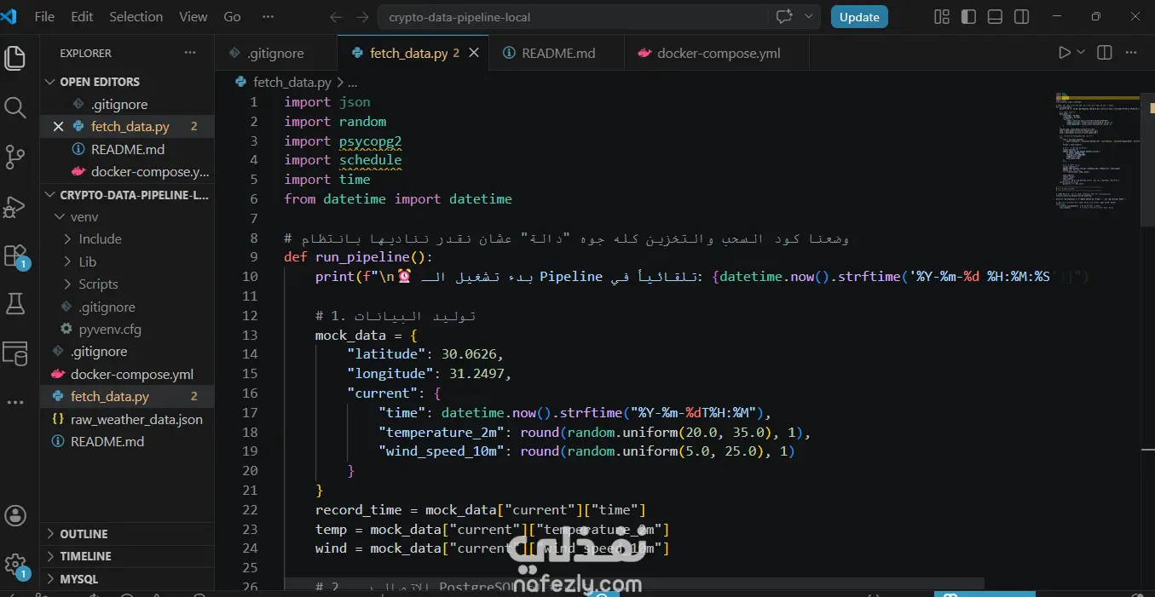Open more editor actions menu
This screenshot has height=597, width=1155.
pyautogui.click(x=1132, y=53)
